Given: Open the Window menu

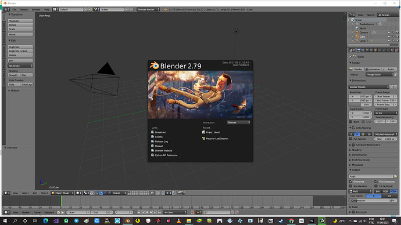Looking at the screenshot, I should tap(36, 9).
